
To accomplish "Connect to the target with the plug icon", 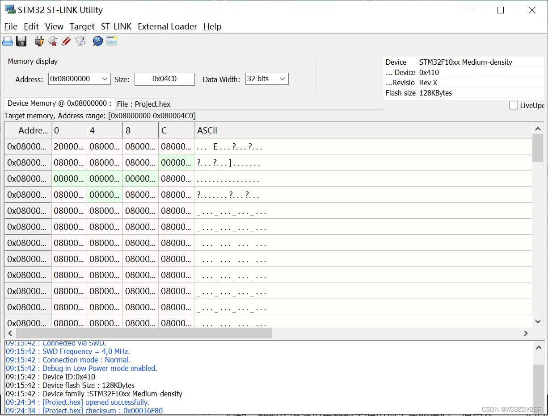I will pos(39,41).
